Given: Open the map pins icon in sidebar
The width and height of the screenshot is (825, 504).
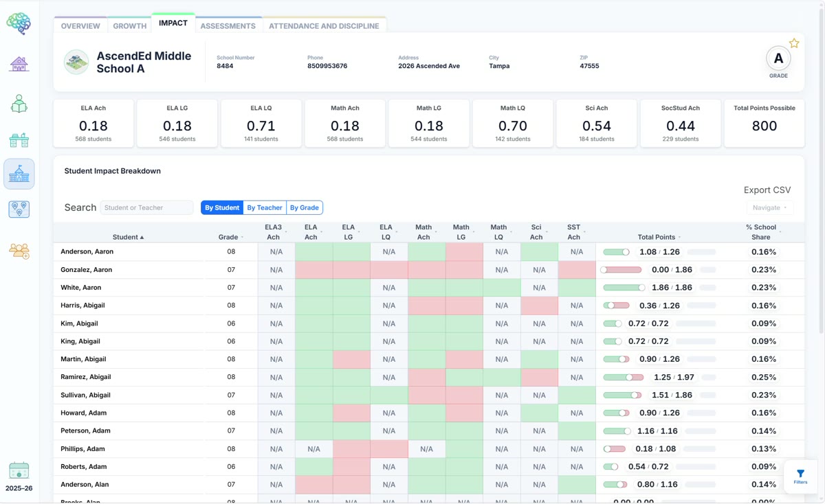Looking at the screenshot, I should pyautogui.click(x=19, y=209).
